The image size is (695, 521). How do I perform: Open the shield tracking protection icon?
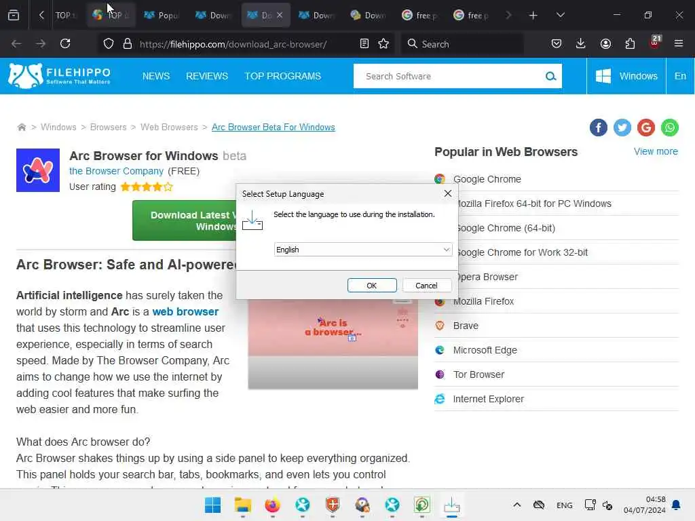[x=109, y=43]
